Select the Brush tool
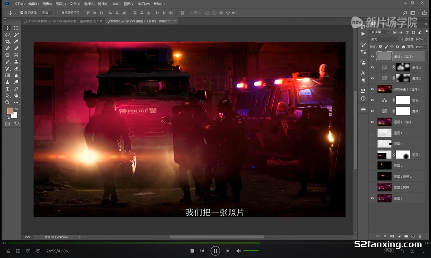The height and width of the screenshot is (258, 431). click(8, 62)
